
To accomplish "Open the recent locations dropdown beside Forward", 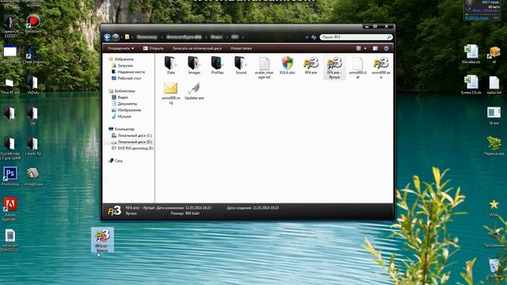I will pyautogui.click(x=121, y=37).
